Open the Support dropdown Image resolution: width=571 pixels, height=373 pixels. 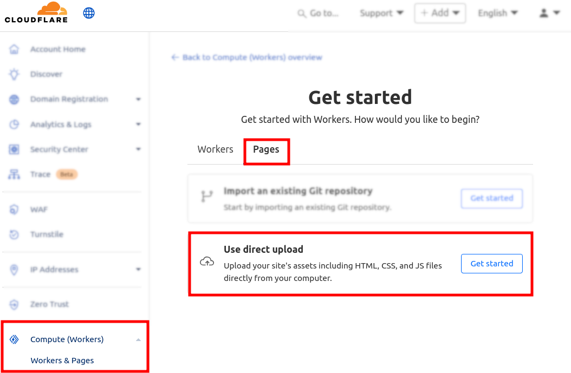click(381, 13)
